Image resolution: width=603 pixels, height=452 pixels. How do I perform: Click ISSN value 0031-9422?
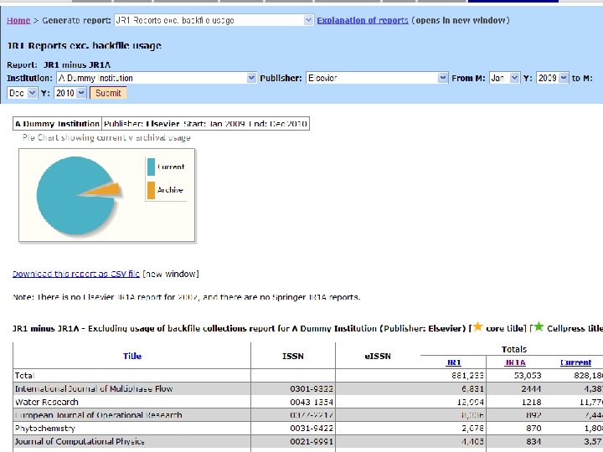(x=312, y=429)
